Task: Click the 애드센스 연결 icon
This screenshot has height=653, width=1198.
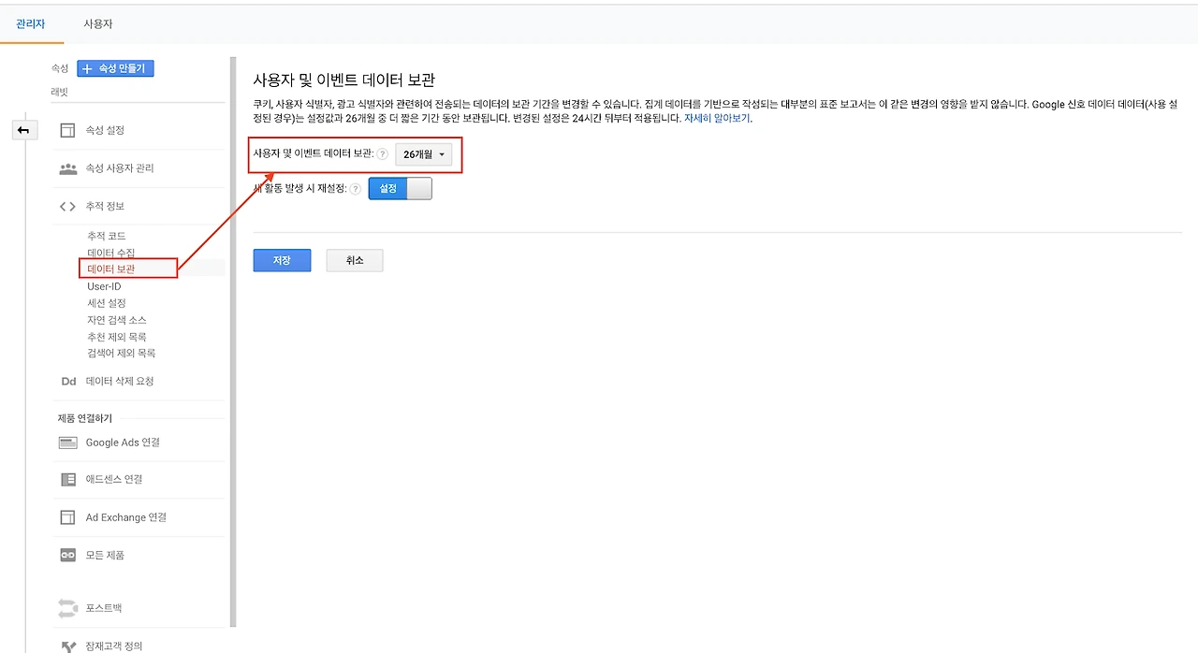Action: (x=67, y=479)
